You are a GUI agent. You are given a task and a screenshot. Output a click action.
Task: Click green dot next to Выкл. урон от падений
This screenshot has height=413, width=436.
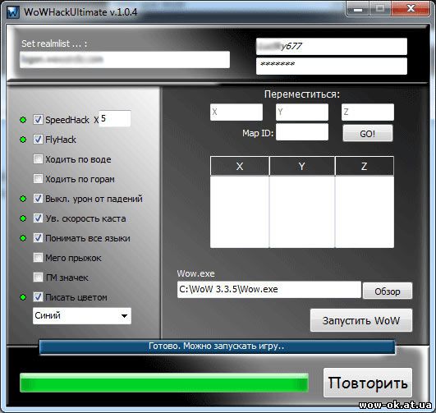(23, 199)
